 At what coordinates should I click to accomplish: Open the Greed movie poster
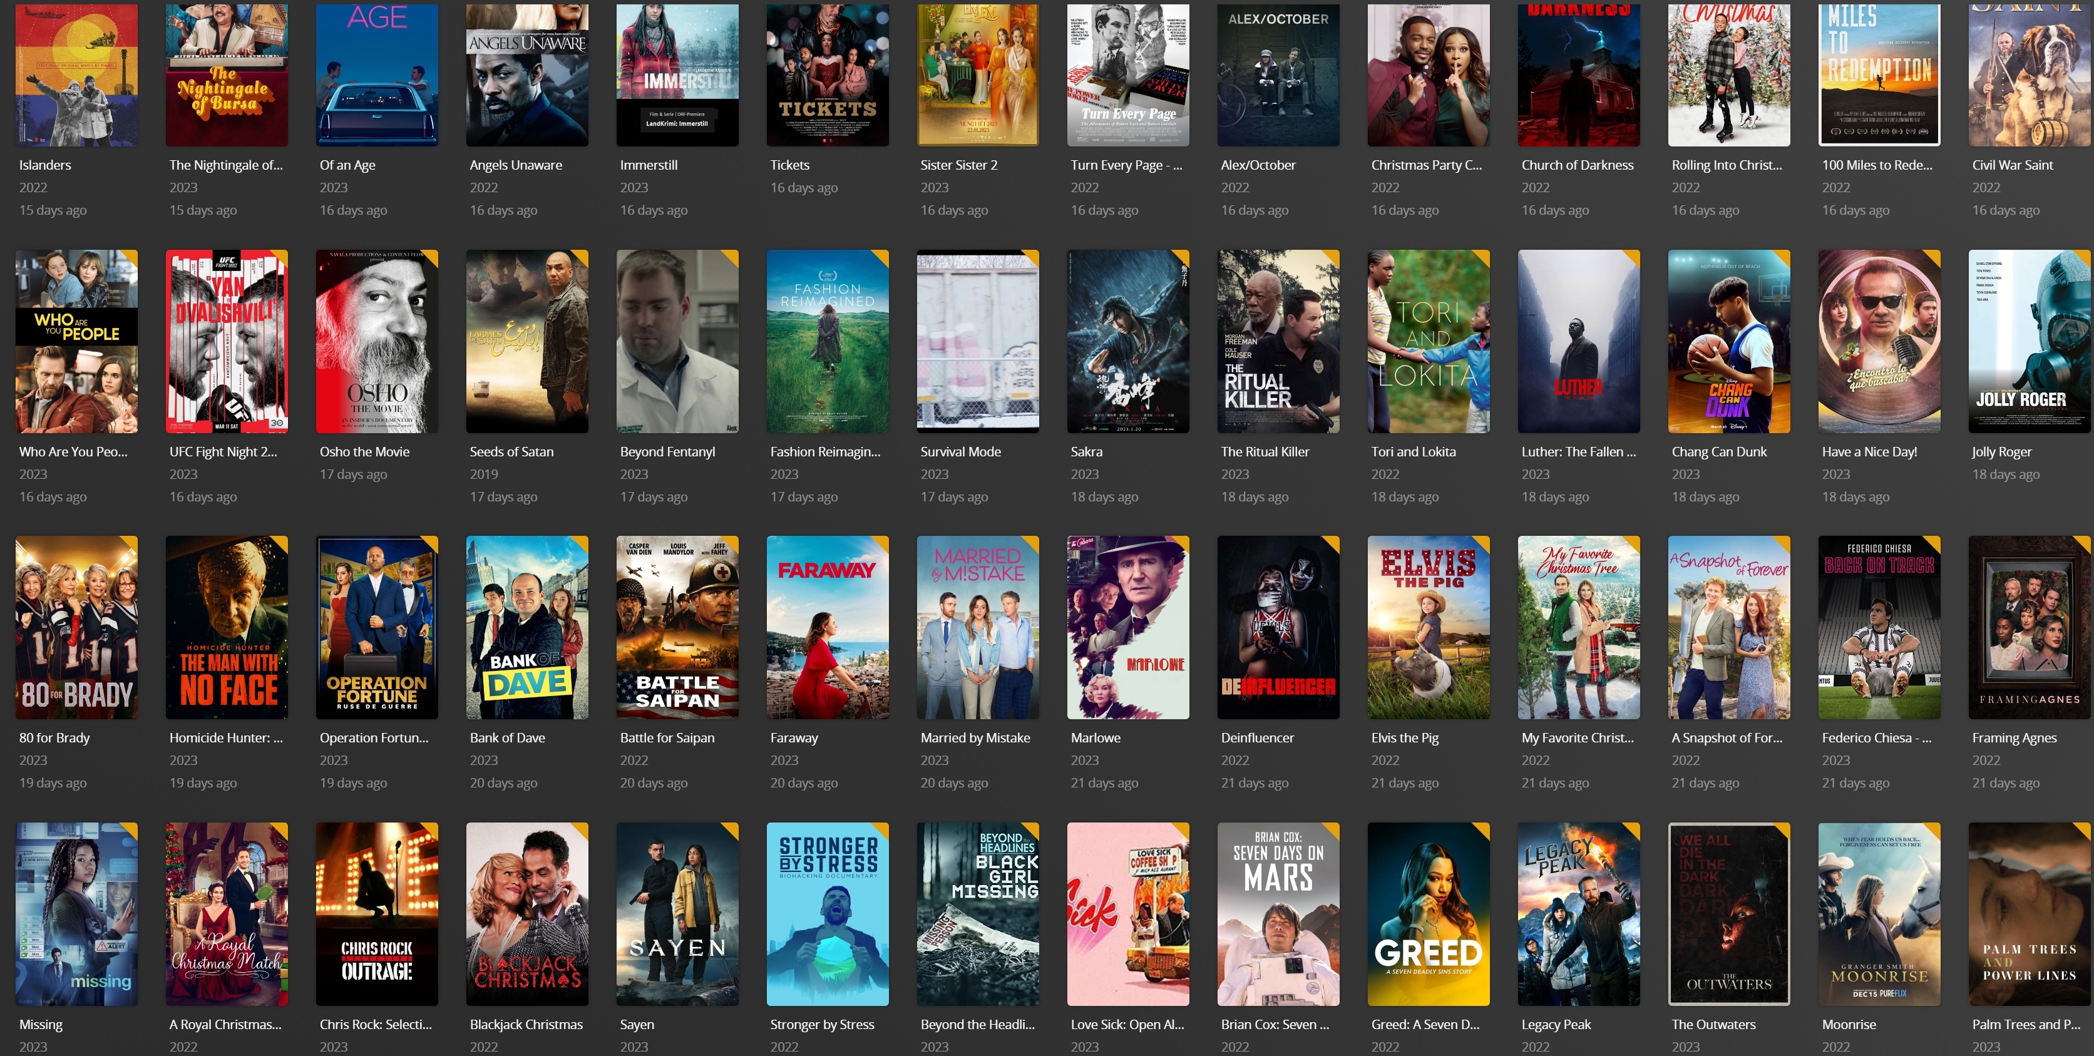coord(1429,915)
